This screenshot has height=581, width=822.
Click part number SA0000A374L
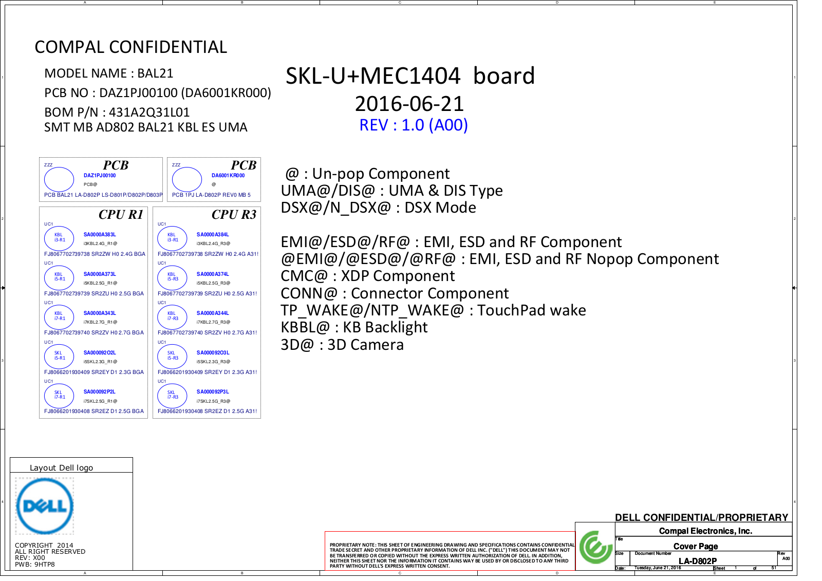(213, 274)
